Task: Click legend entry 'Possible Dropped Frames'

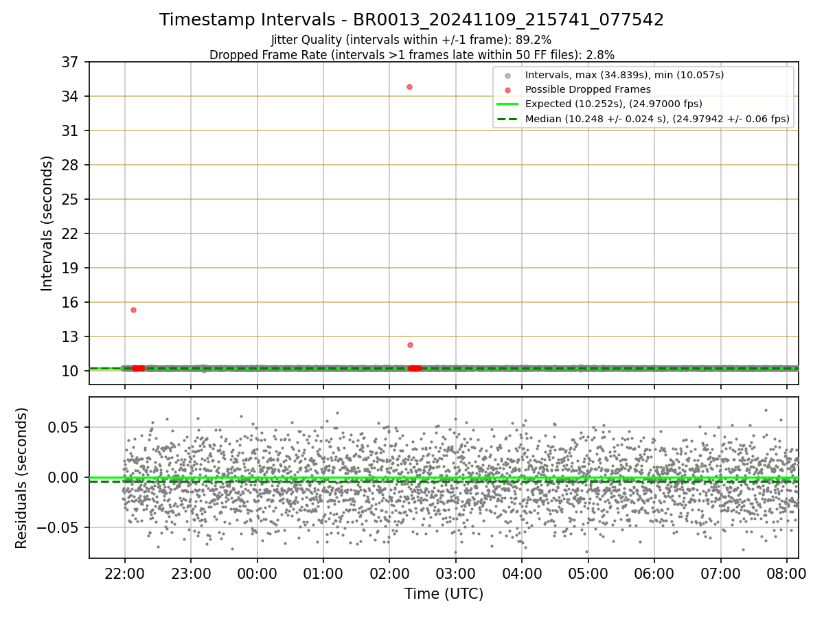Action: 588,90
